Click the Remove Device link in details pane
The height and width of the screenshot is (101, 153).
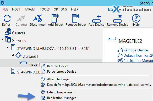pos(135,50)
